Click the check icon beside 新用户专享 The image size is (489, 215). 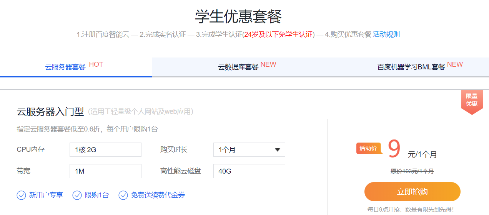click(x=21, y=195)
